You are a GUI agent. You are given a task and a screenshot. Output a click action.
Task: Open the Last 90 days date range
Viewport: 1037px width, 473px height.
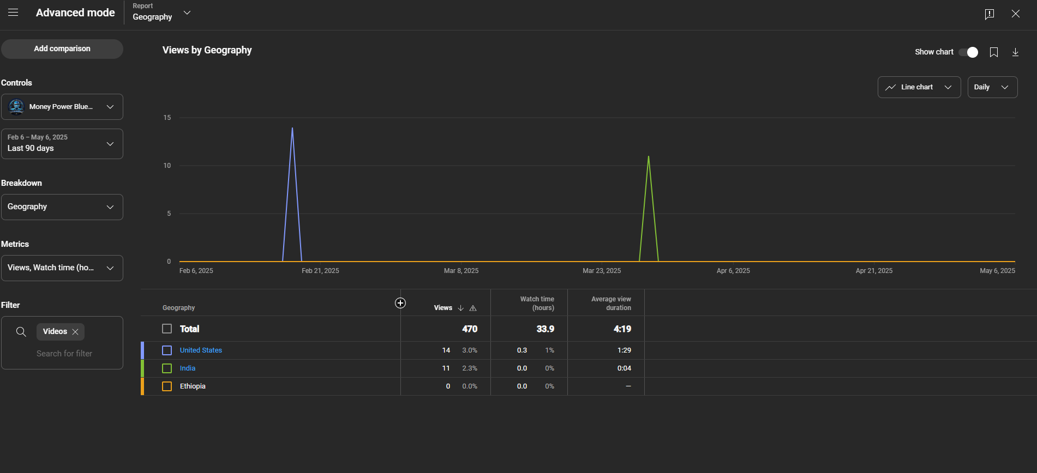pyautogui.click(x=62, y=144)
